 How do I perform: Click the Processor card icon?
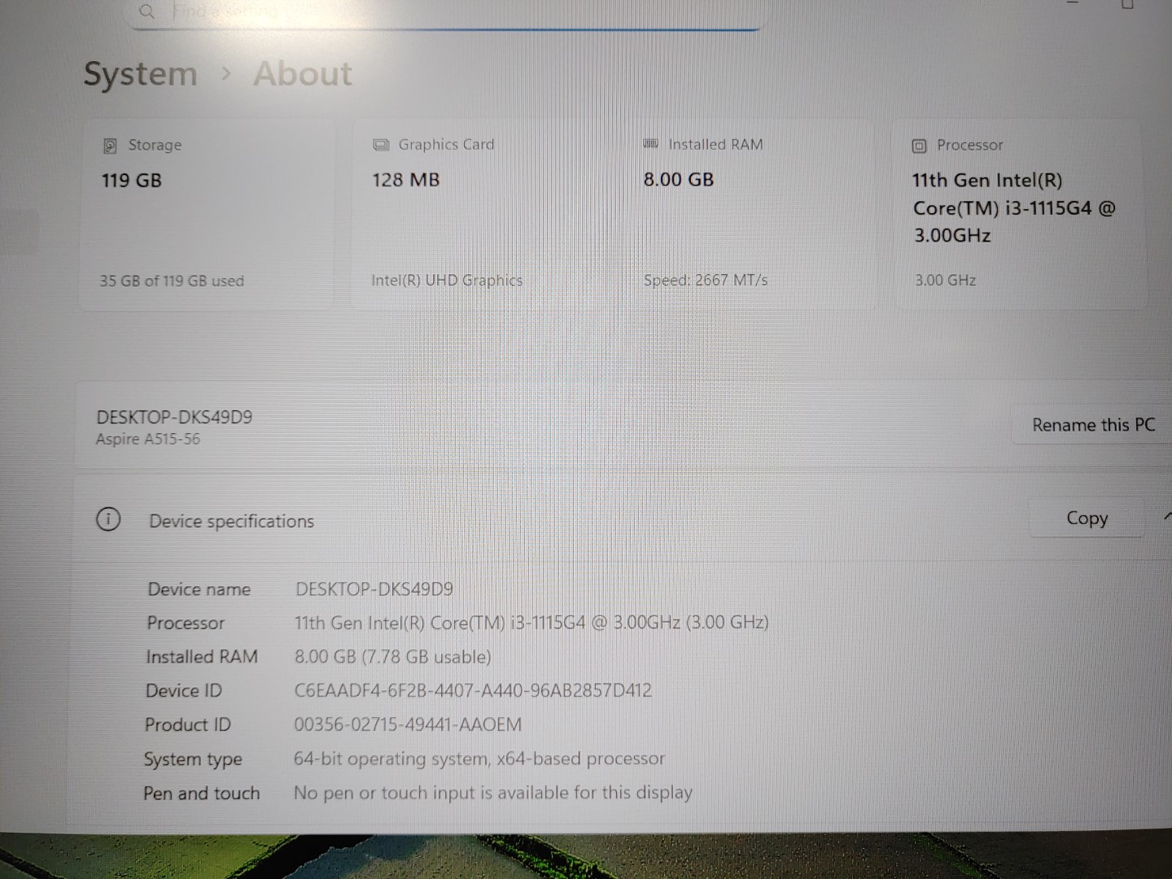(x=918, y=145)
